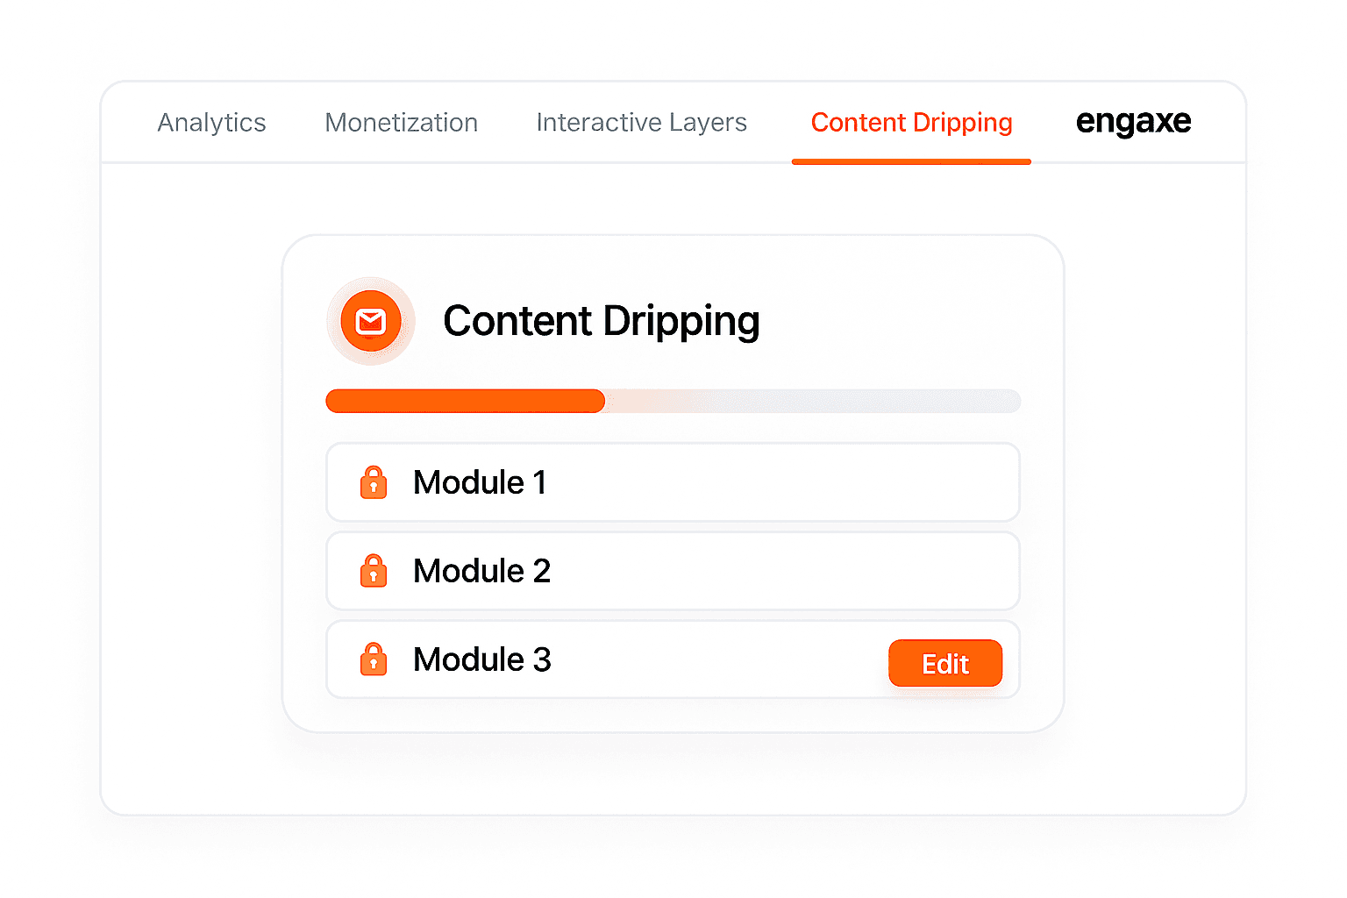
Task: Click the Edit button on Module 3
Action: coord(945,663)
